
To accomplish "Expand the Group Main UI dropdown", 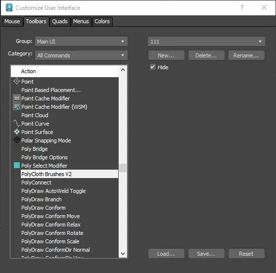I will pyautogui.click(x=81, y=42).
